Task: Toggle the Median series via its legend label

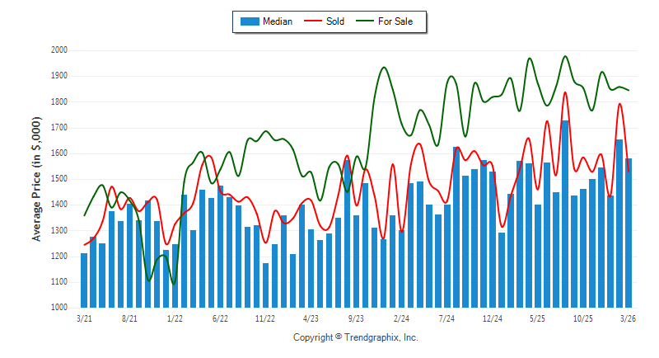Action: click(x=278, y=21)
